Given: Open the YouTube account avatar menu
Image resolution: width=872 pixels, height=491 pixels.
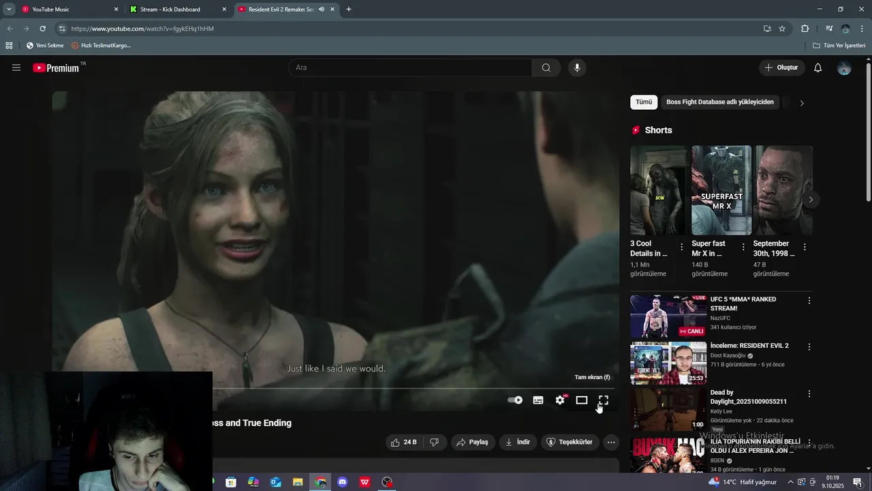Looking at the screenshot, I should pyautogui.click(x=844, y=68).
